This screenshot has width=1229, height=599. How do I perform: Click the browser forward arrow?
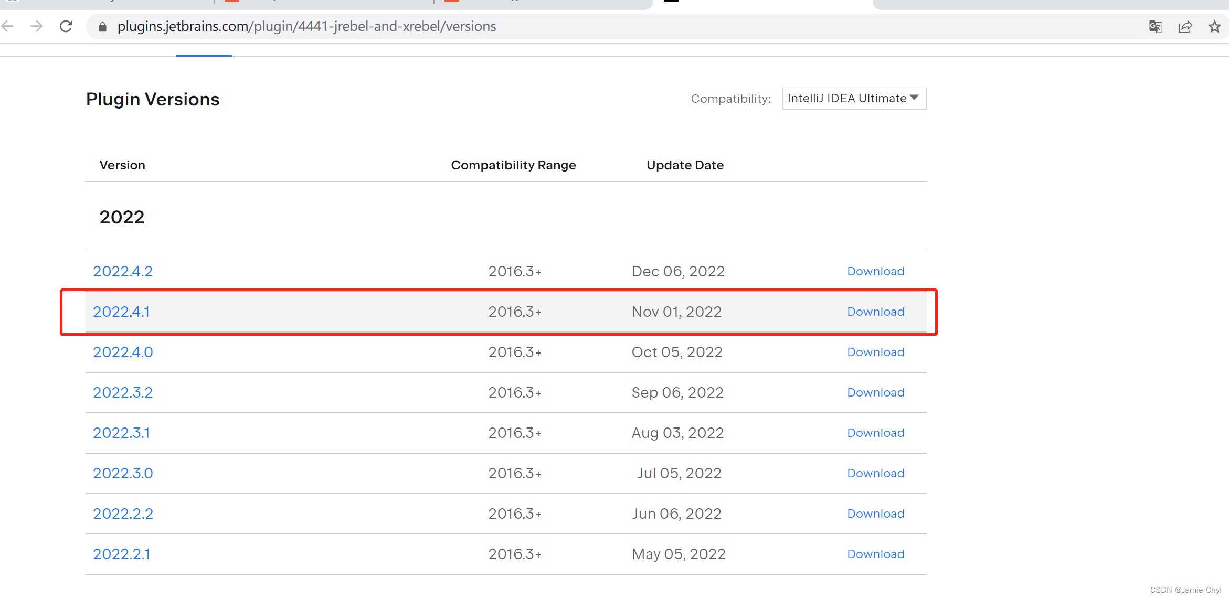pos(36,26)
